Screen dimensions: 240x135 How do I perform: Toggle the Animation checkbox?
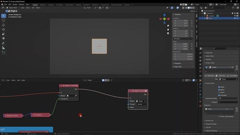point(219,95)
